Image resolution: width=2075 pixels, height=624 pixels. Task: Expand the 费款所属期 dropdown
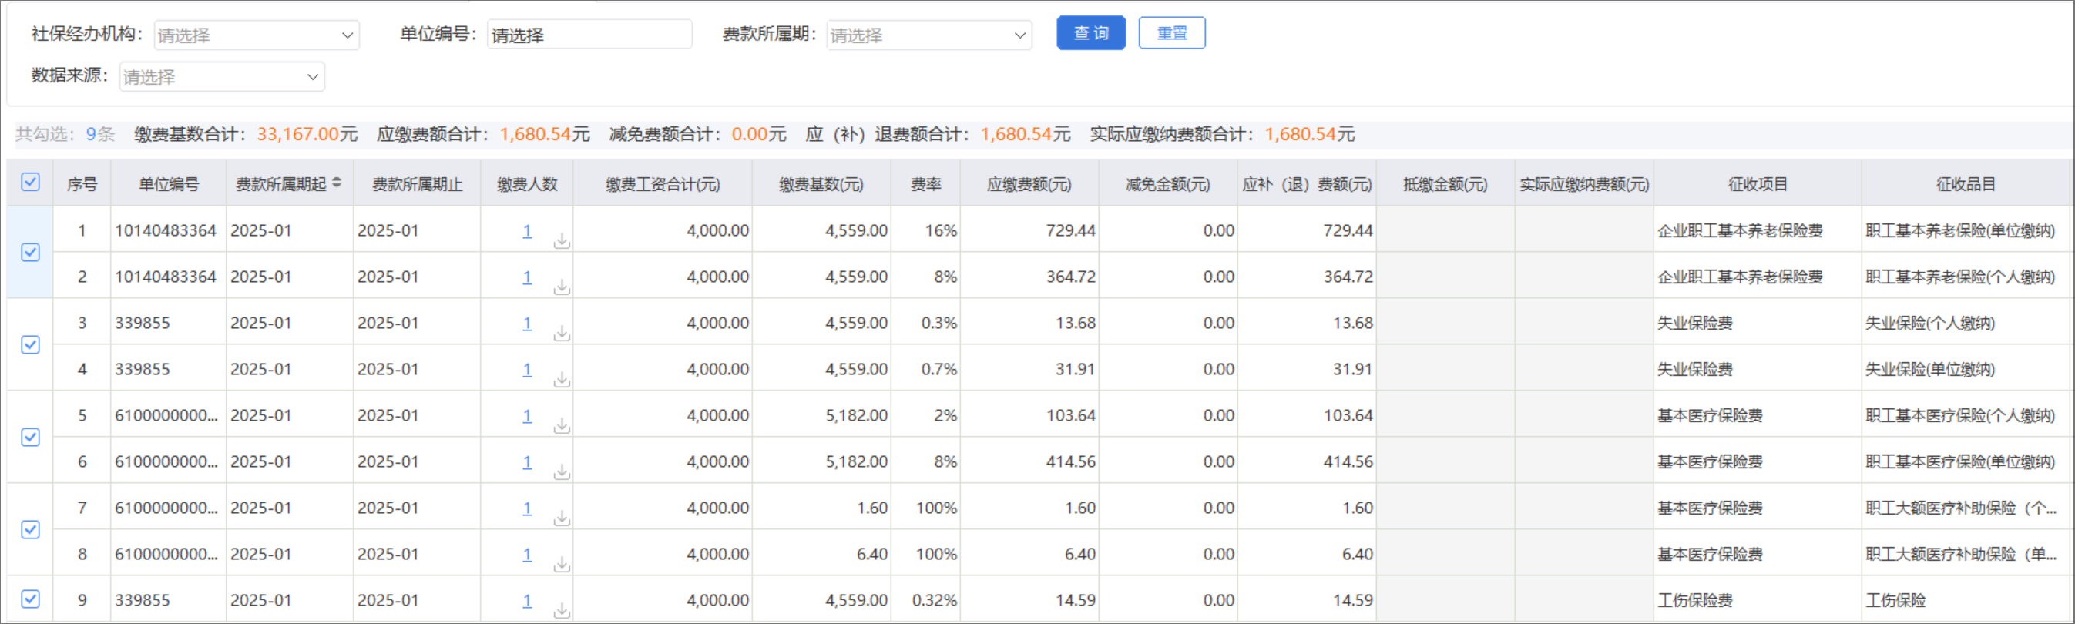point(928,35)
